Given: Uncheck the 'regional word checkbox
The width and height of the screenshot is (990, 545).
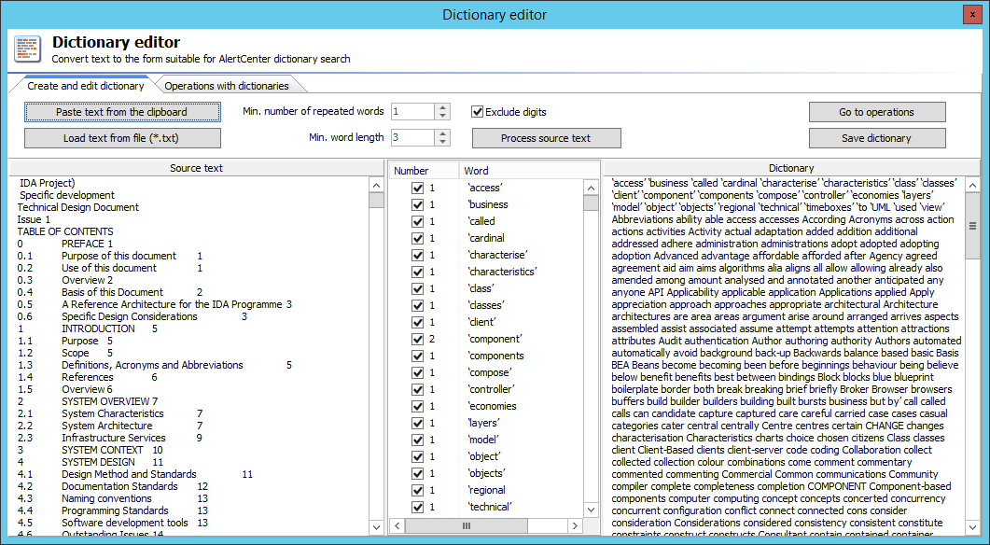Looking at the screenshot, I should click(417, 490).
